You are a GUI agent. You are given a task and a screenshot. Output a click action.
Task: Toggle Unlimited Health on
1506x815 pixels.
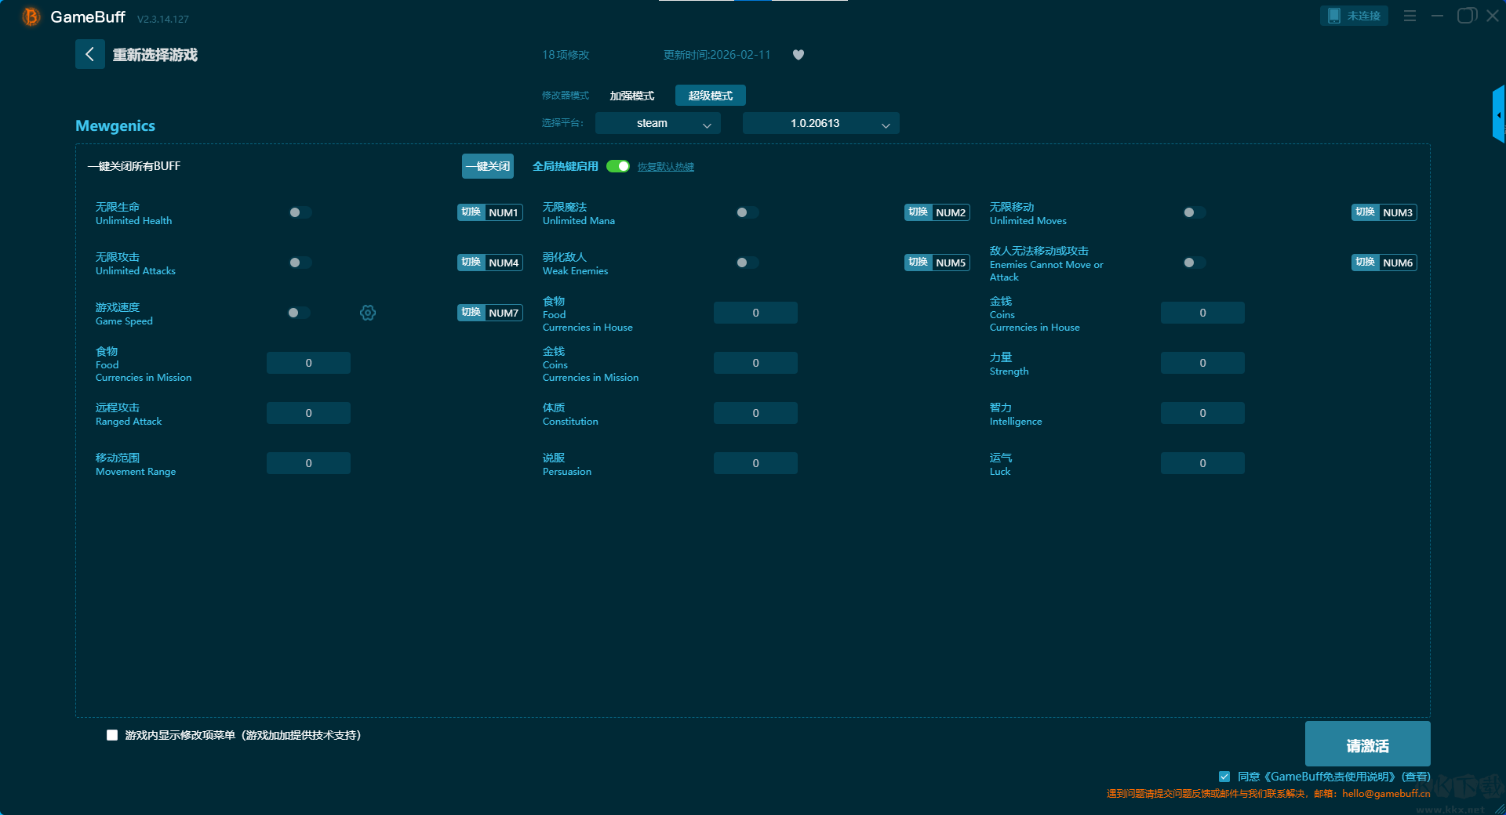(300, 212)
